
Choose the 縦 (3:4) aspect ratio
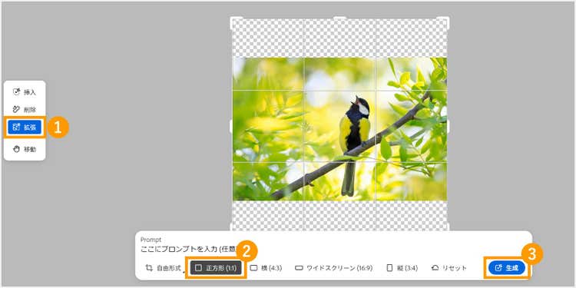click(x=402, y=268)
